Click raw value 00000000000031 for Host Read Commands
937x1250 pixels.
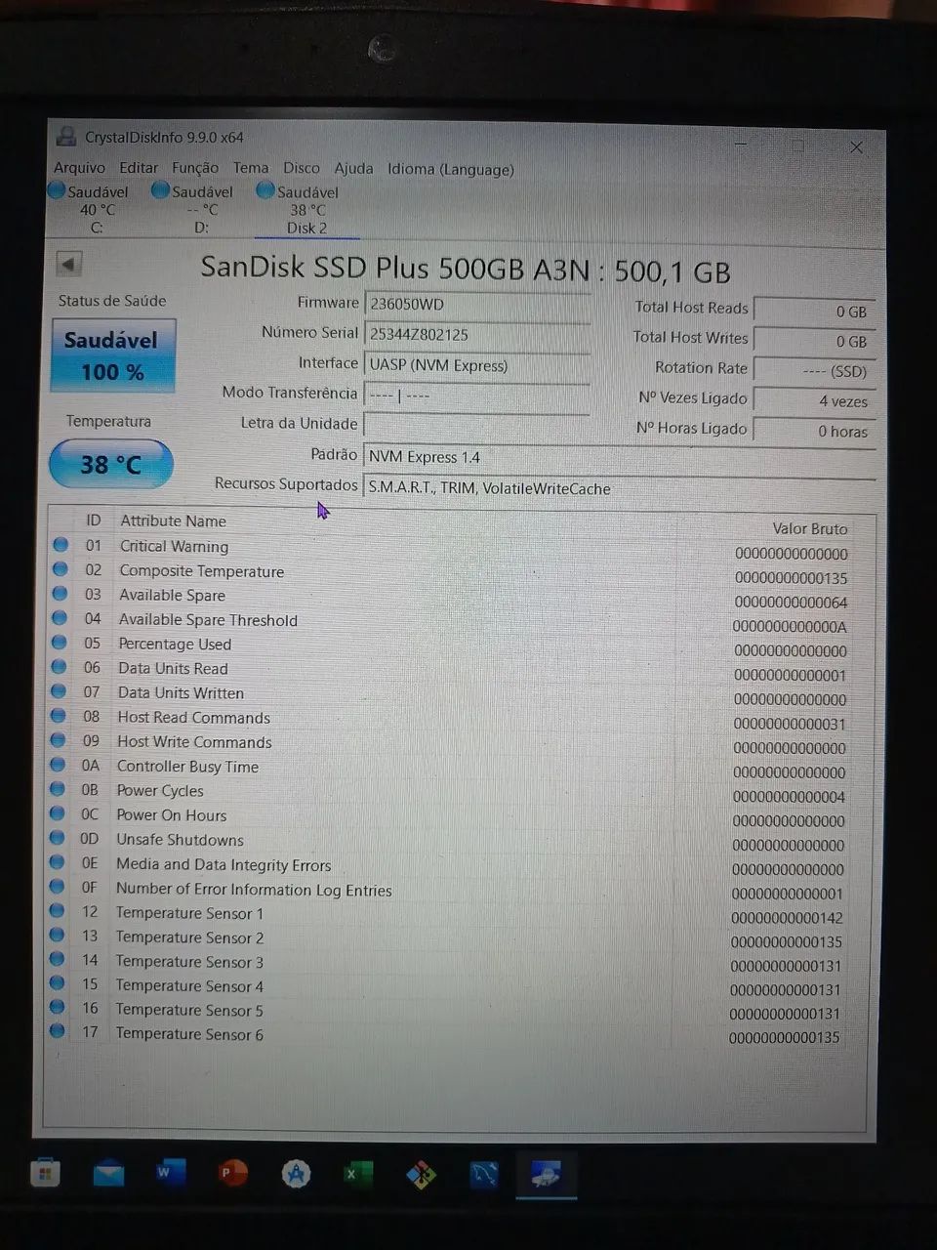789,724
